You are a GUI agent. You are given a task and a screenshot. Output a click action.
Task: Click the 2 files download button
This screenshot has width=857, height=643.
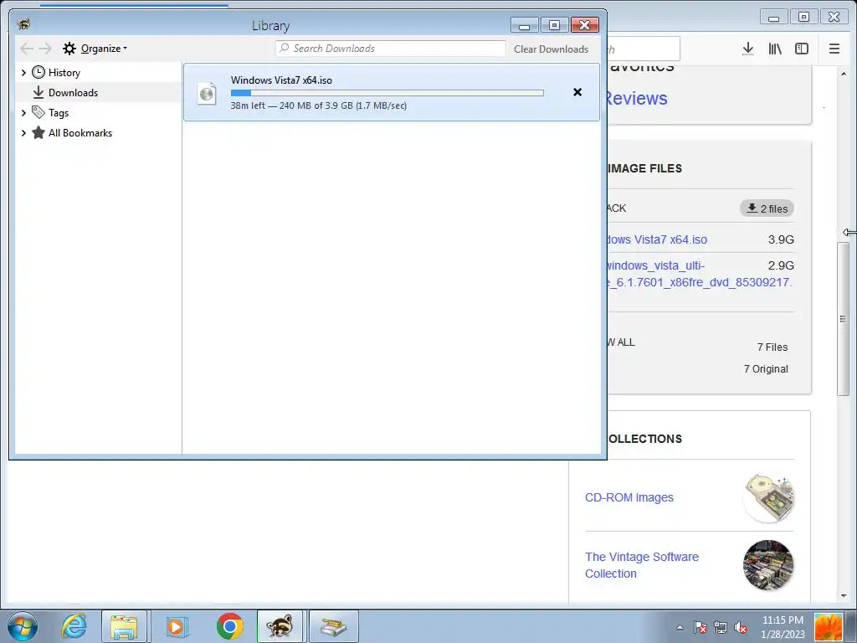tap(767, 208)
